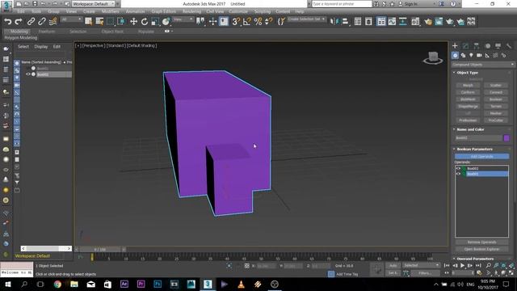
Task: Toggle the Spinner Snap button
Action: 269,22
